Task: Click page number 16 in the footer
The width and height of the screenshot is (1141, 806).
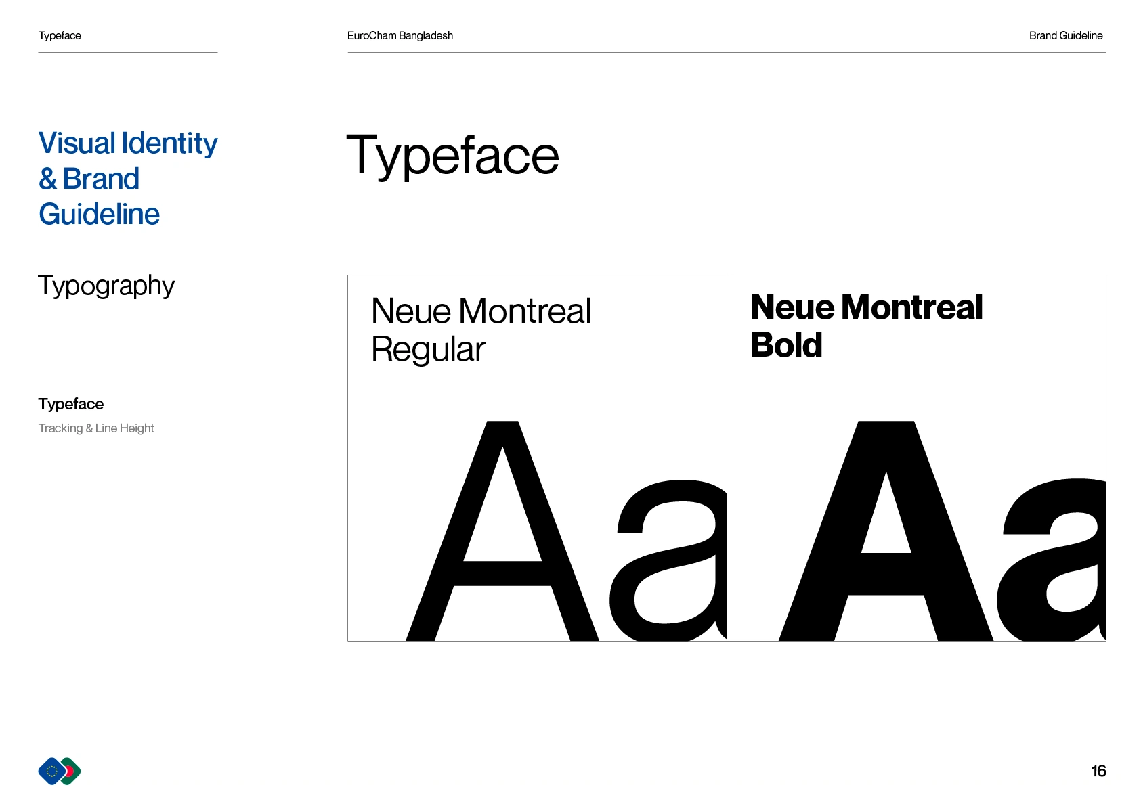Action: [1098, 771]
